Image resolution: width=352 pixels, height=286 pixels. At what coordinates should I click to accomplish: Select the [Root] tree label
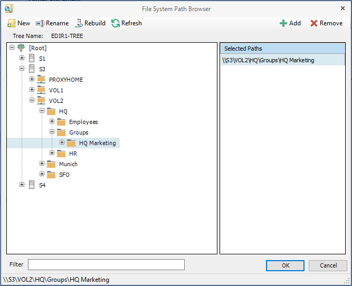pyautogui.click(x=37, y=48)
